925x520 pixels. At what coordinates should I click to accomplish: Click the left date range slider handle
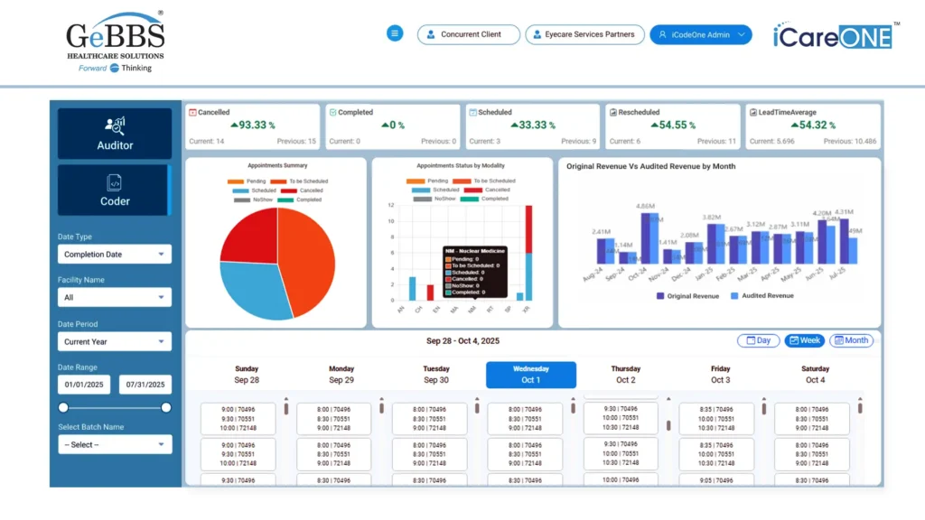[62, 408]
